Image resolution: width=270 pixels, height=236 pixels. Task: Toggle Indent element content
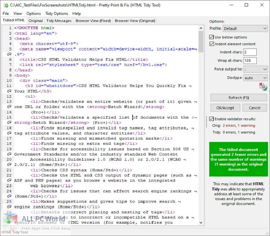[x=211, y=44]
